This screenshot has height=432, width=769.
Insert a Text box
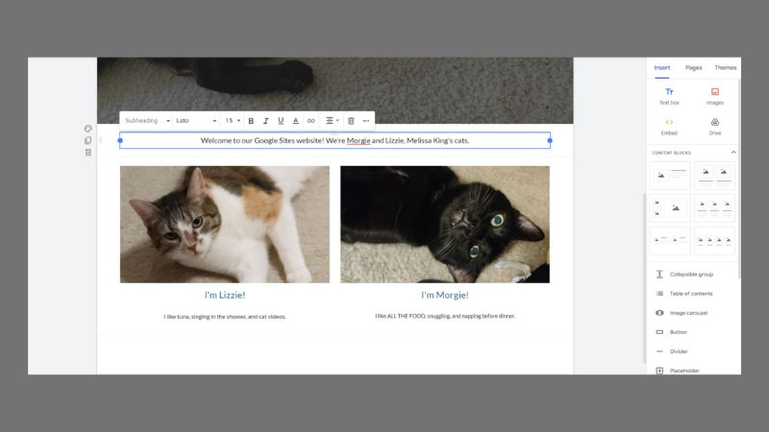point(669,96)
